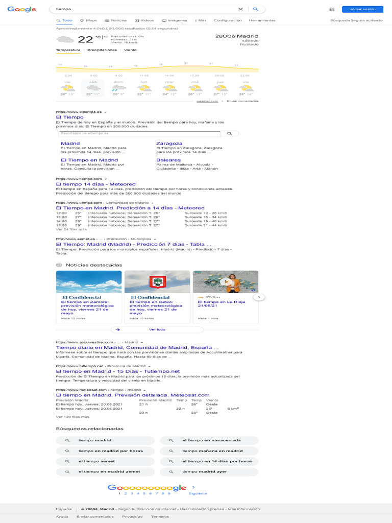Select the mar forecast day
Viewport: 392px width, 523px height.
tap(169, 88)
